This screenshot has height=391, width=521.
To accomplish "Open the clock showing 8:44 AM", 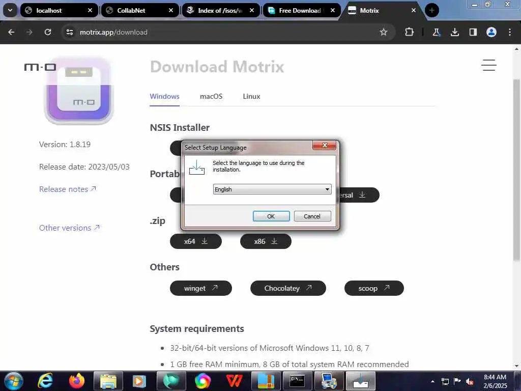I will click(495, 381).
